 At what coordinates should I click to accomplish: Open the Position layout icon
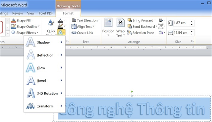(x=108, y=22)
